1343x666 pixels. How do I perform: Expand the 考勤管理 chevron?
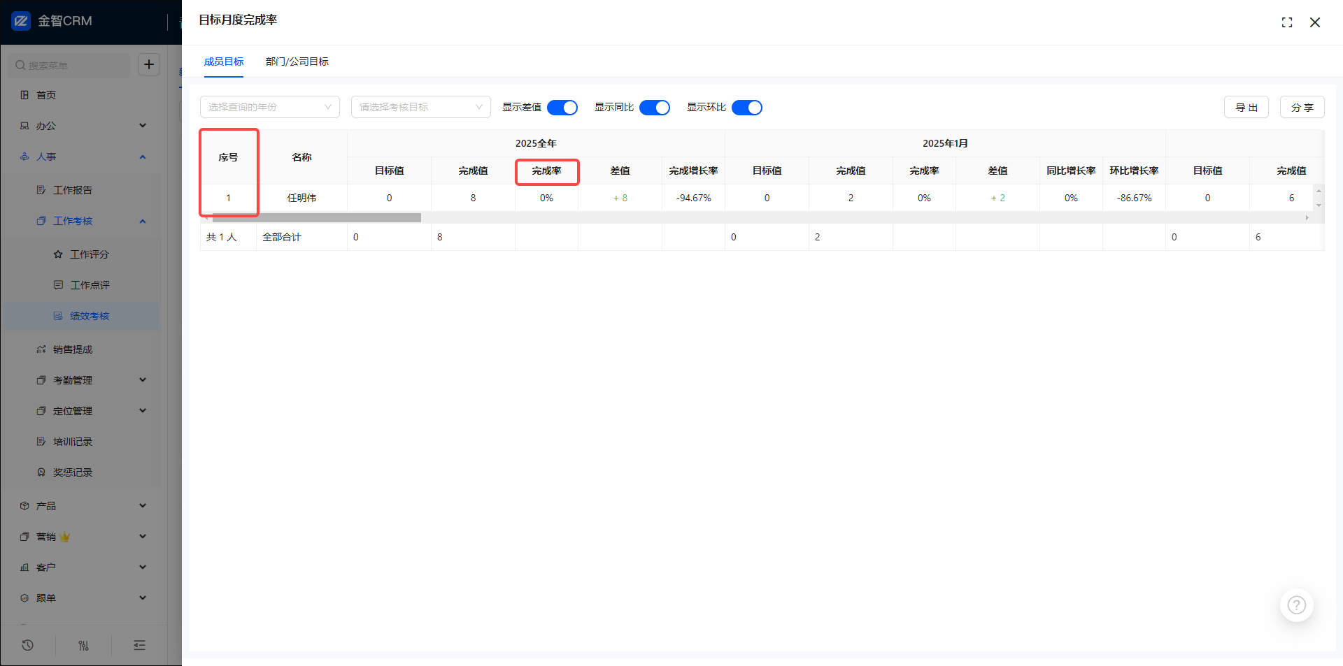coord(143,380)
